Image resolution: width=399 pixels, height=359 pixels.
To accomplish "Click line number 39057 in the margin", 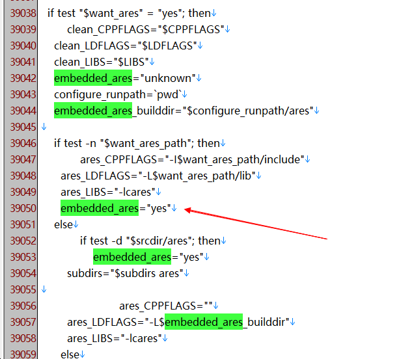I will coord(21,322).
